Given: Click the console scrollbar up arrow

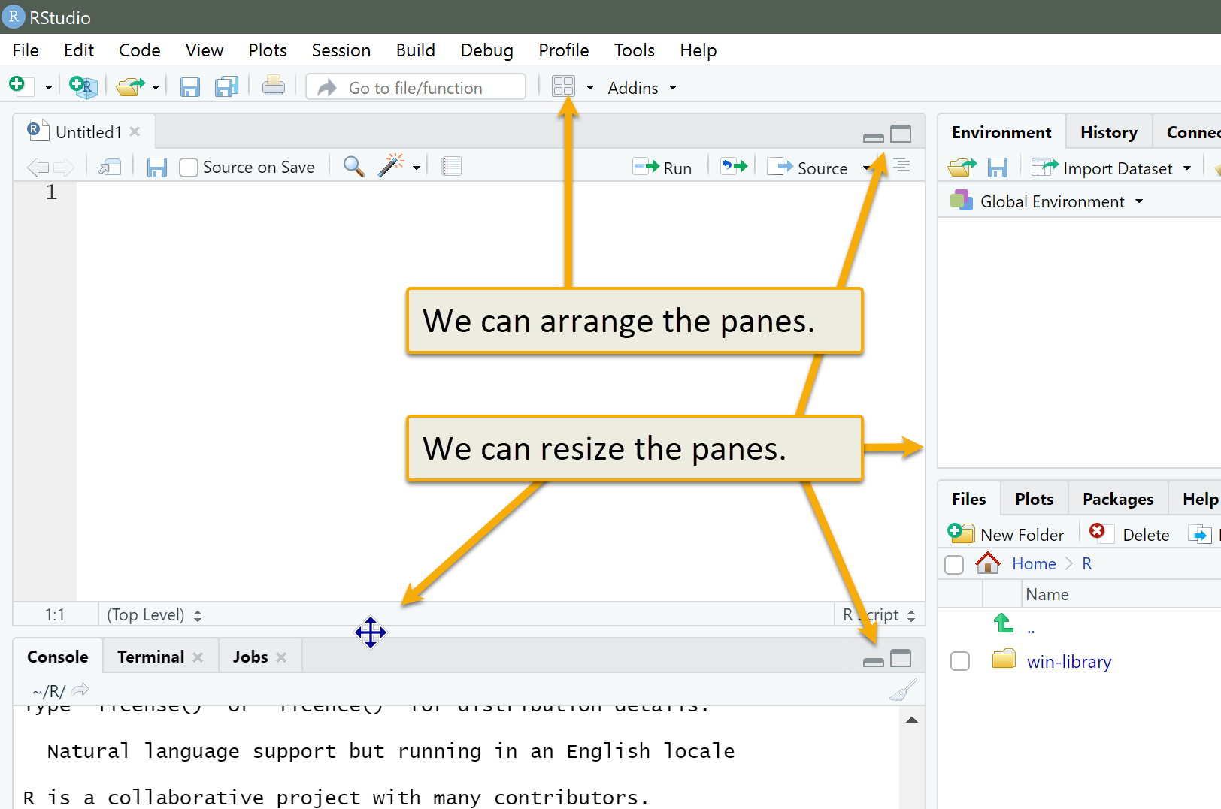Looking at the screenshot, I should point(912,720).
